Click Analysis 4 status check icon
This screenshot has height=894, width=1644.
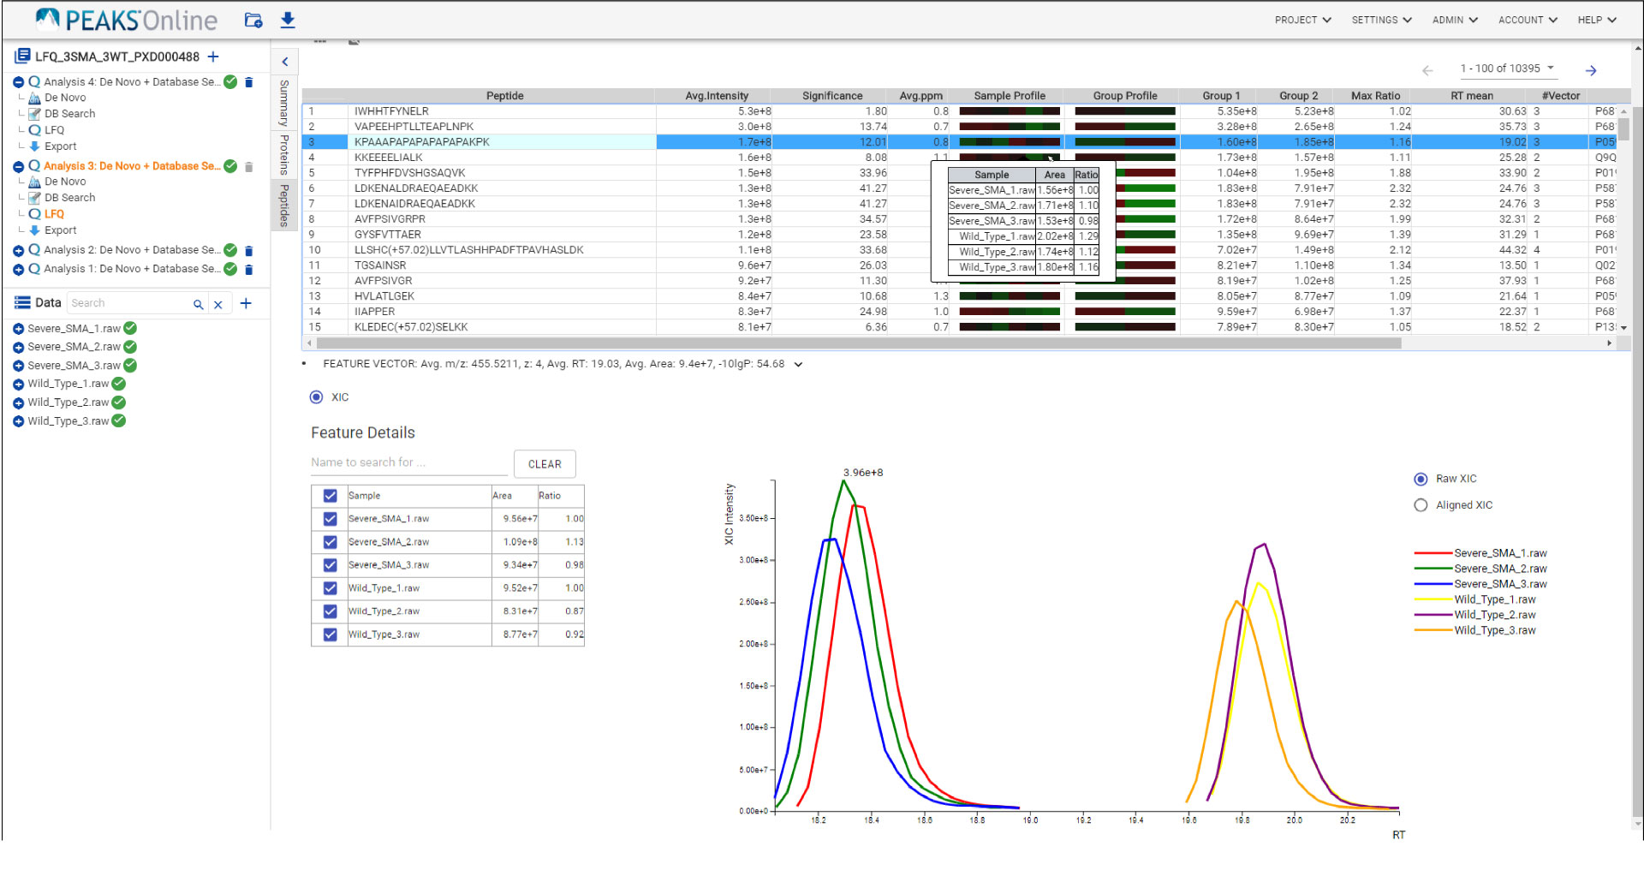pos(230,82)
